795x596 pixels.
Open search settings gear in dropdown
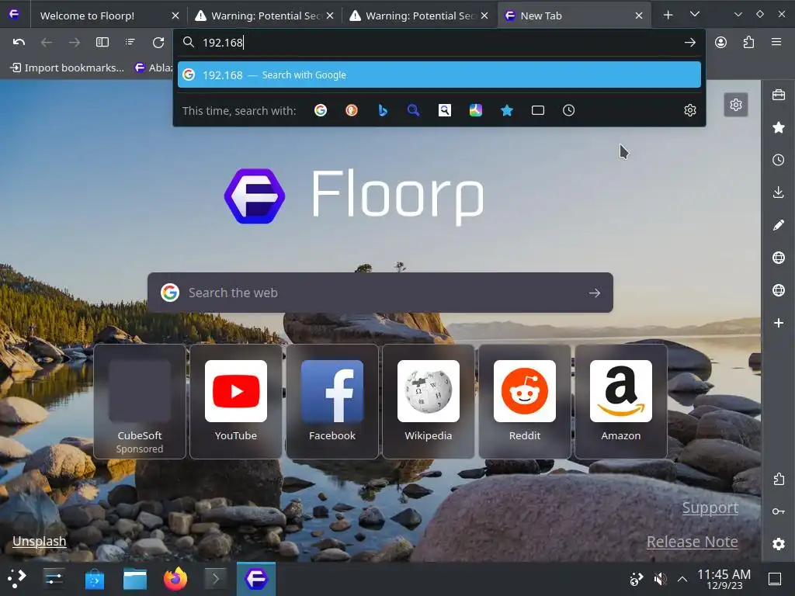click(690, 110)
